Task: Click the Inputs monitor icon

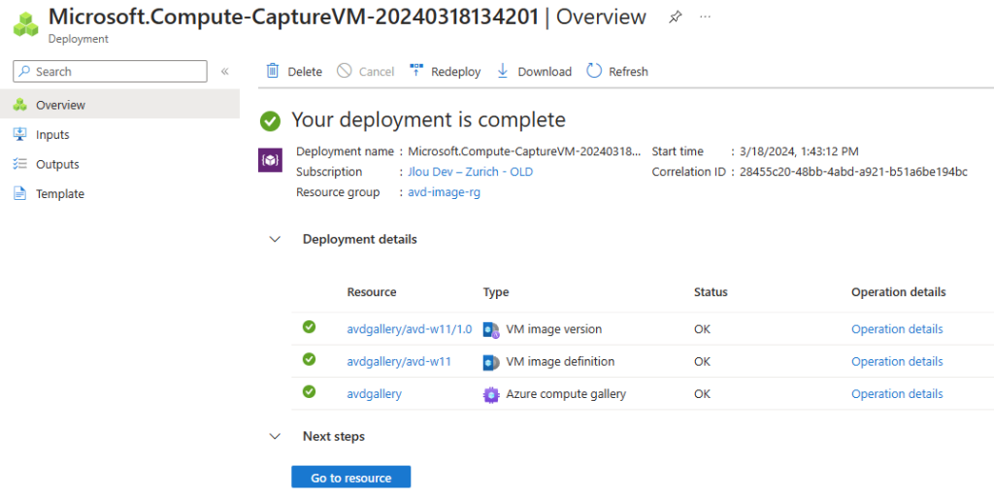Action: tap(20, 134)
